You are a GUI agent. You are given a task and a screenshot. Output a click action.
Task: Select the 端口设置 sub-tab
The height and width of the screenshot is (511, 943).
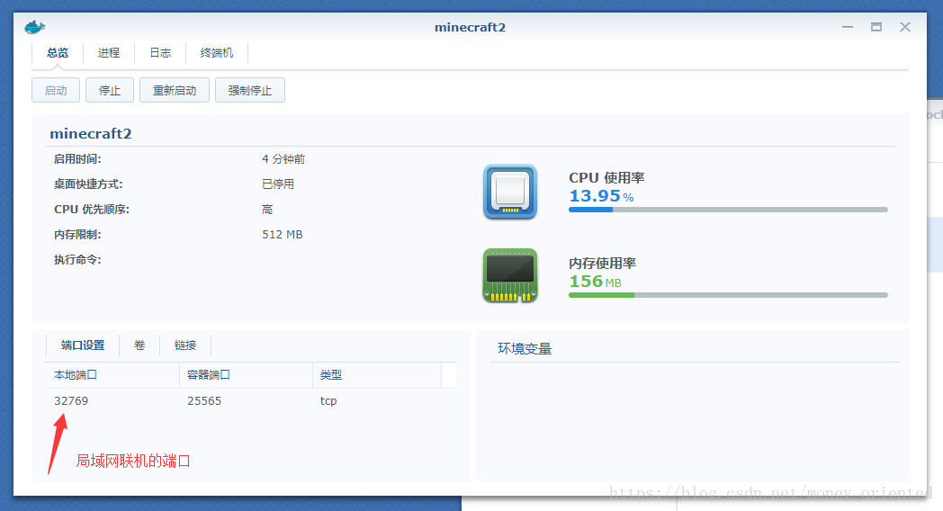(x=83, y=345)
